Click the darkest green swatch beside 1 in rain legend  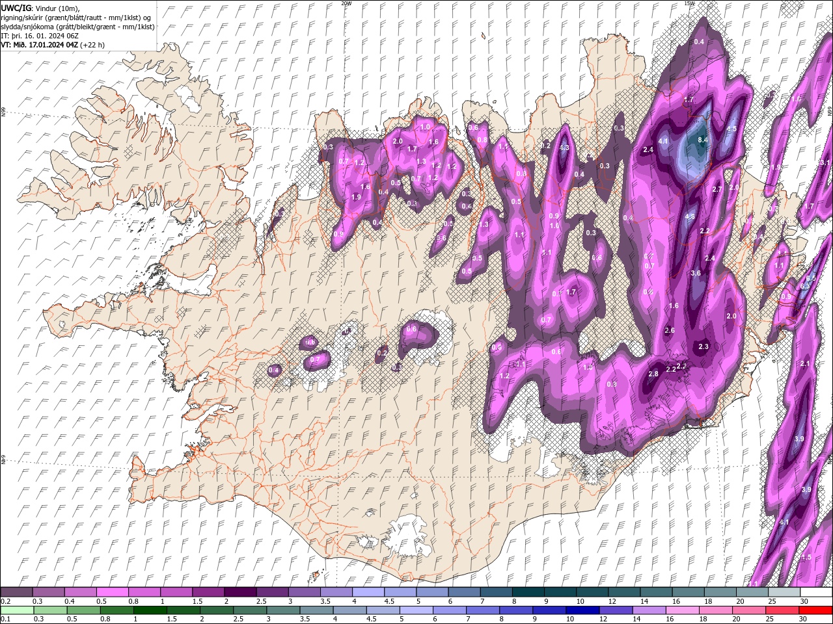tap(150, 610)
